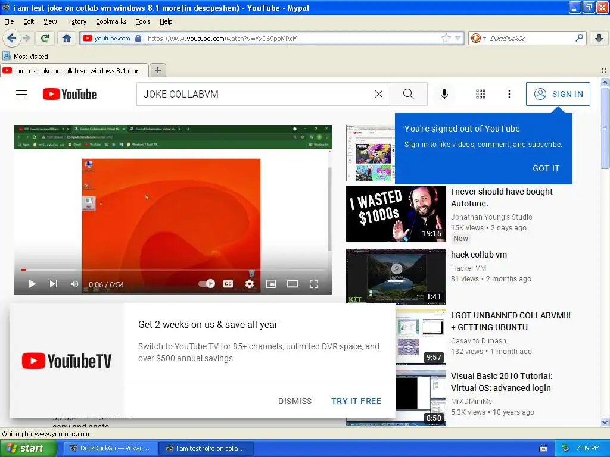Image resolution: width=610 pixels, height=457 pixels.
Task: Switch to DuckDuckGo taskbar window
Action: (x=110, y=448)
